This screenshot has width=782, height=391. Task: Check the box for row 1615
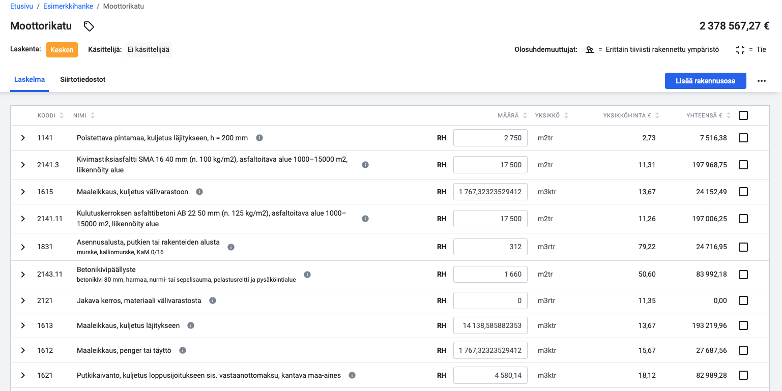coord(743,192)
